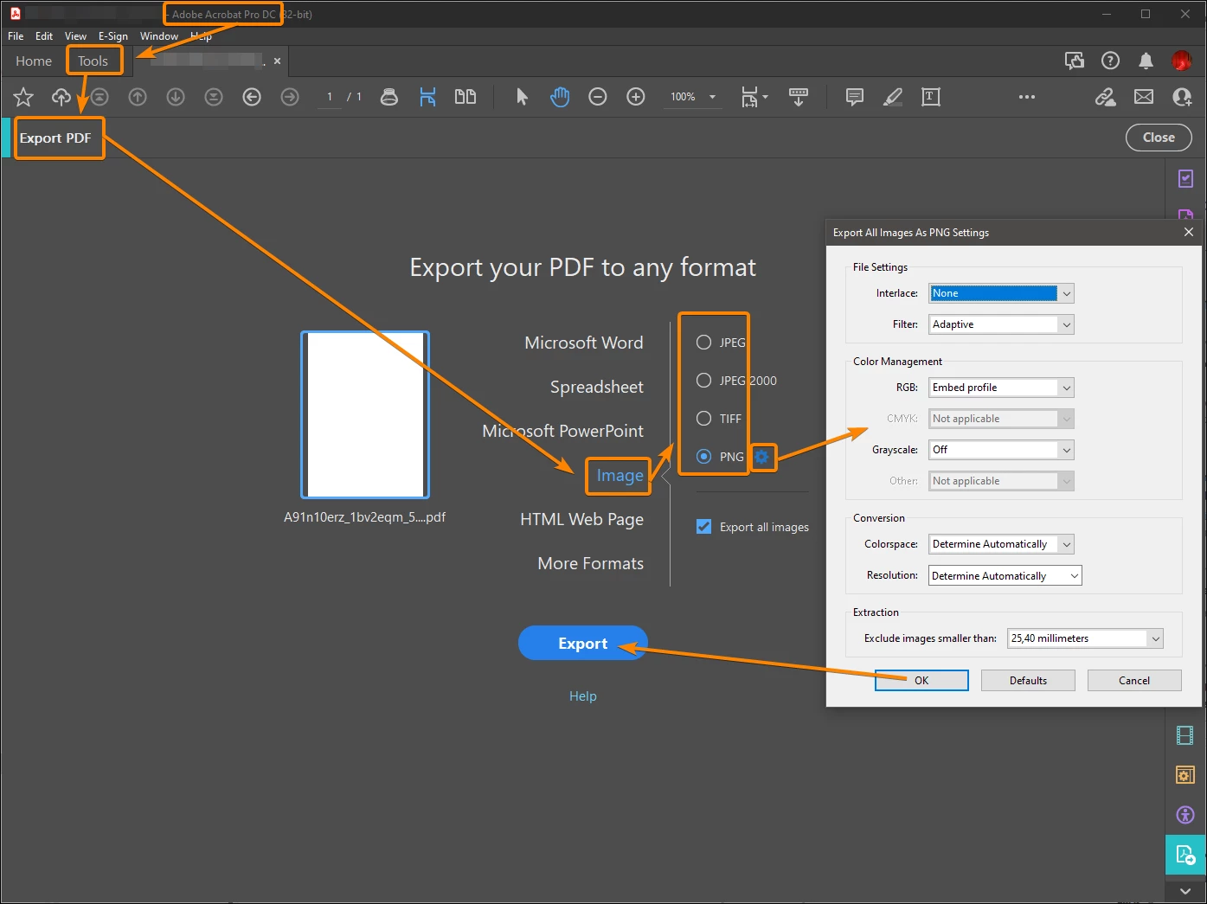The height and width of the screenshot is (904, 1207).
Task: Open the Resolution dropdown
Action: coord(1005,576)
